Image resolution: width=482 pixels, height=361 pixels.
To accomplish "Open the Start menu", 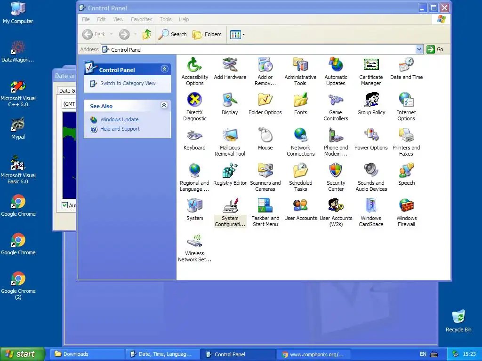I will tap(22, 354).
